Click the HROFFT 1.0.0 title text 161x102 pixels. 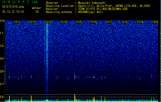(x=20, y=2)
